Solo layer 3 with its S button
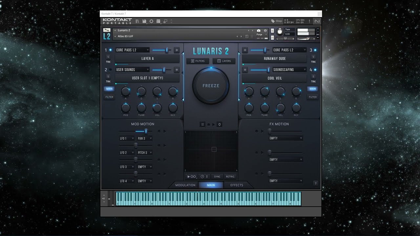This screenshot has height=236, width=420. (x=313, y=57)
